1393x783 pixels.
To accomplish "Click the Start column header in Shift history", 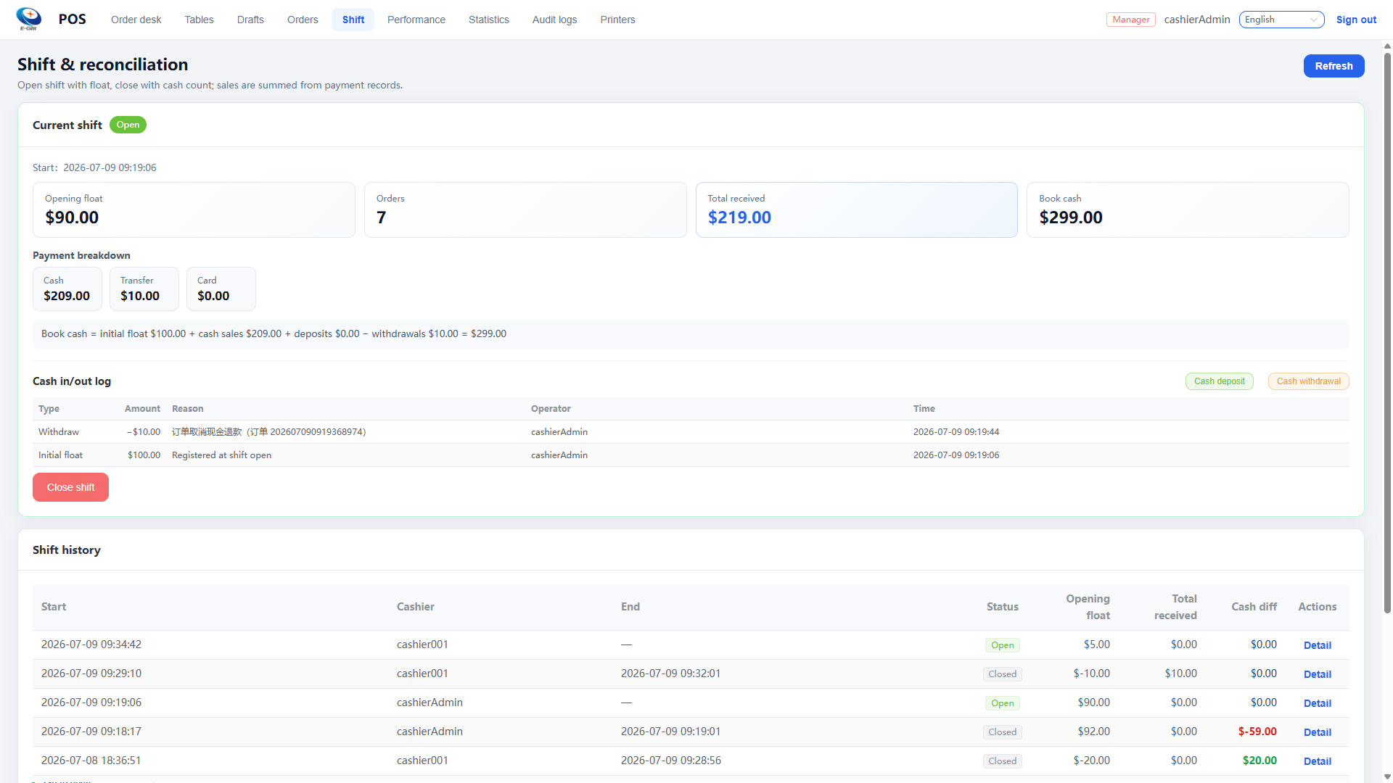I will coord(54,607).
